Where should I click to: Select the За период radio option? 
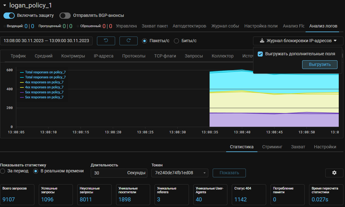[3, 171]
